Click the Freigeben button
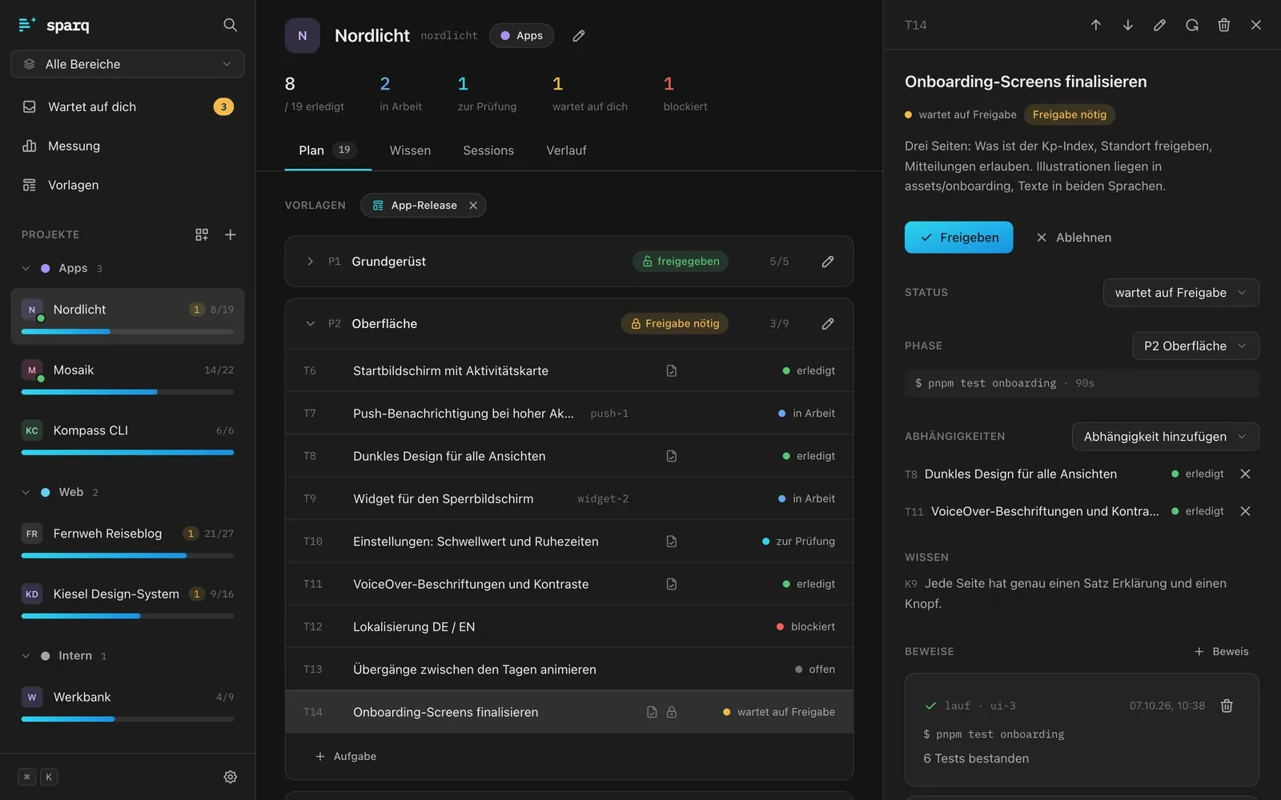 click(x=958, y=238)
